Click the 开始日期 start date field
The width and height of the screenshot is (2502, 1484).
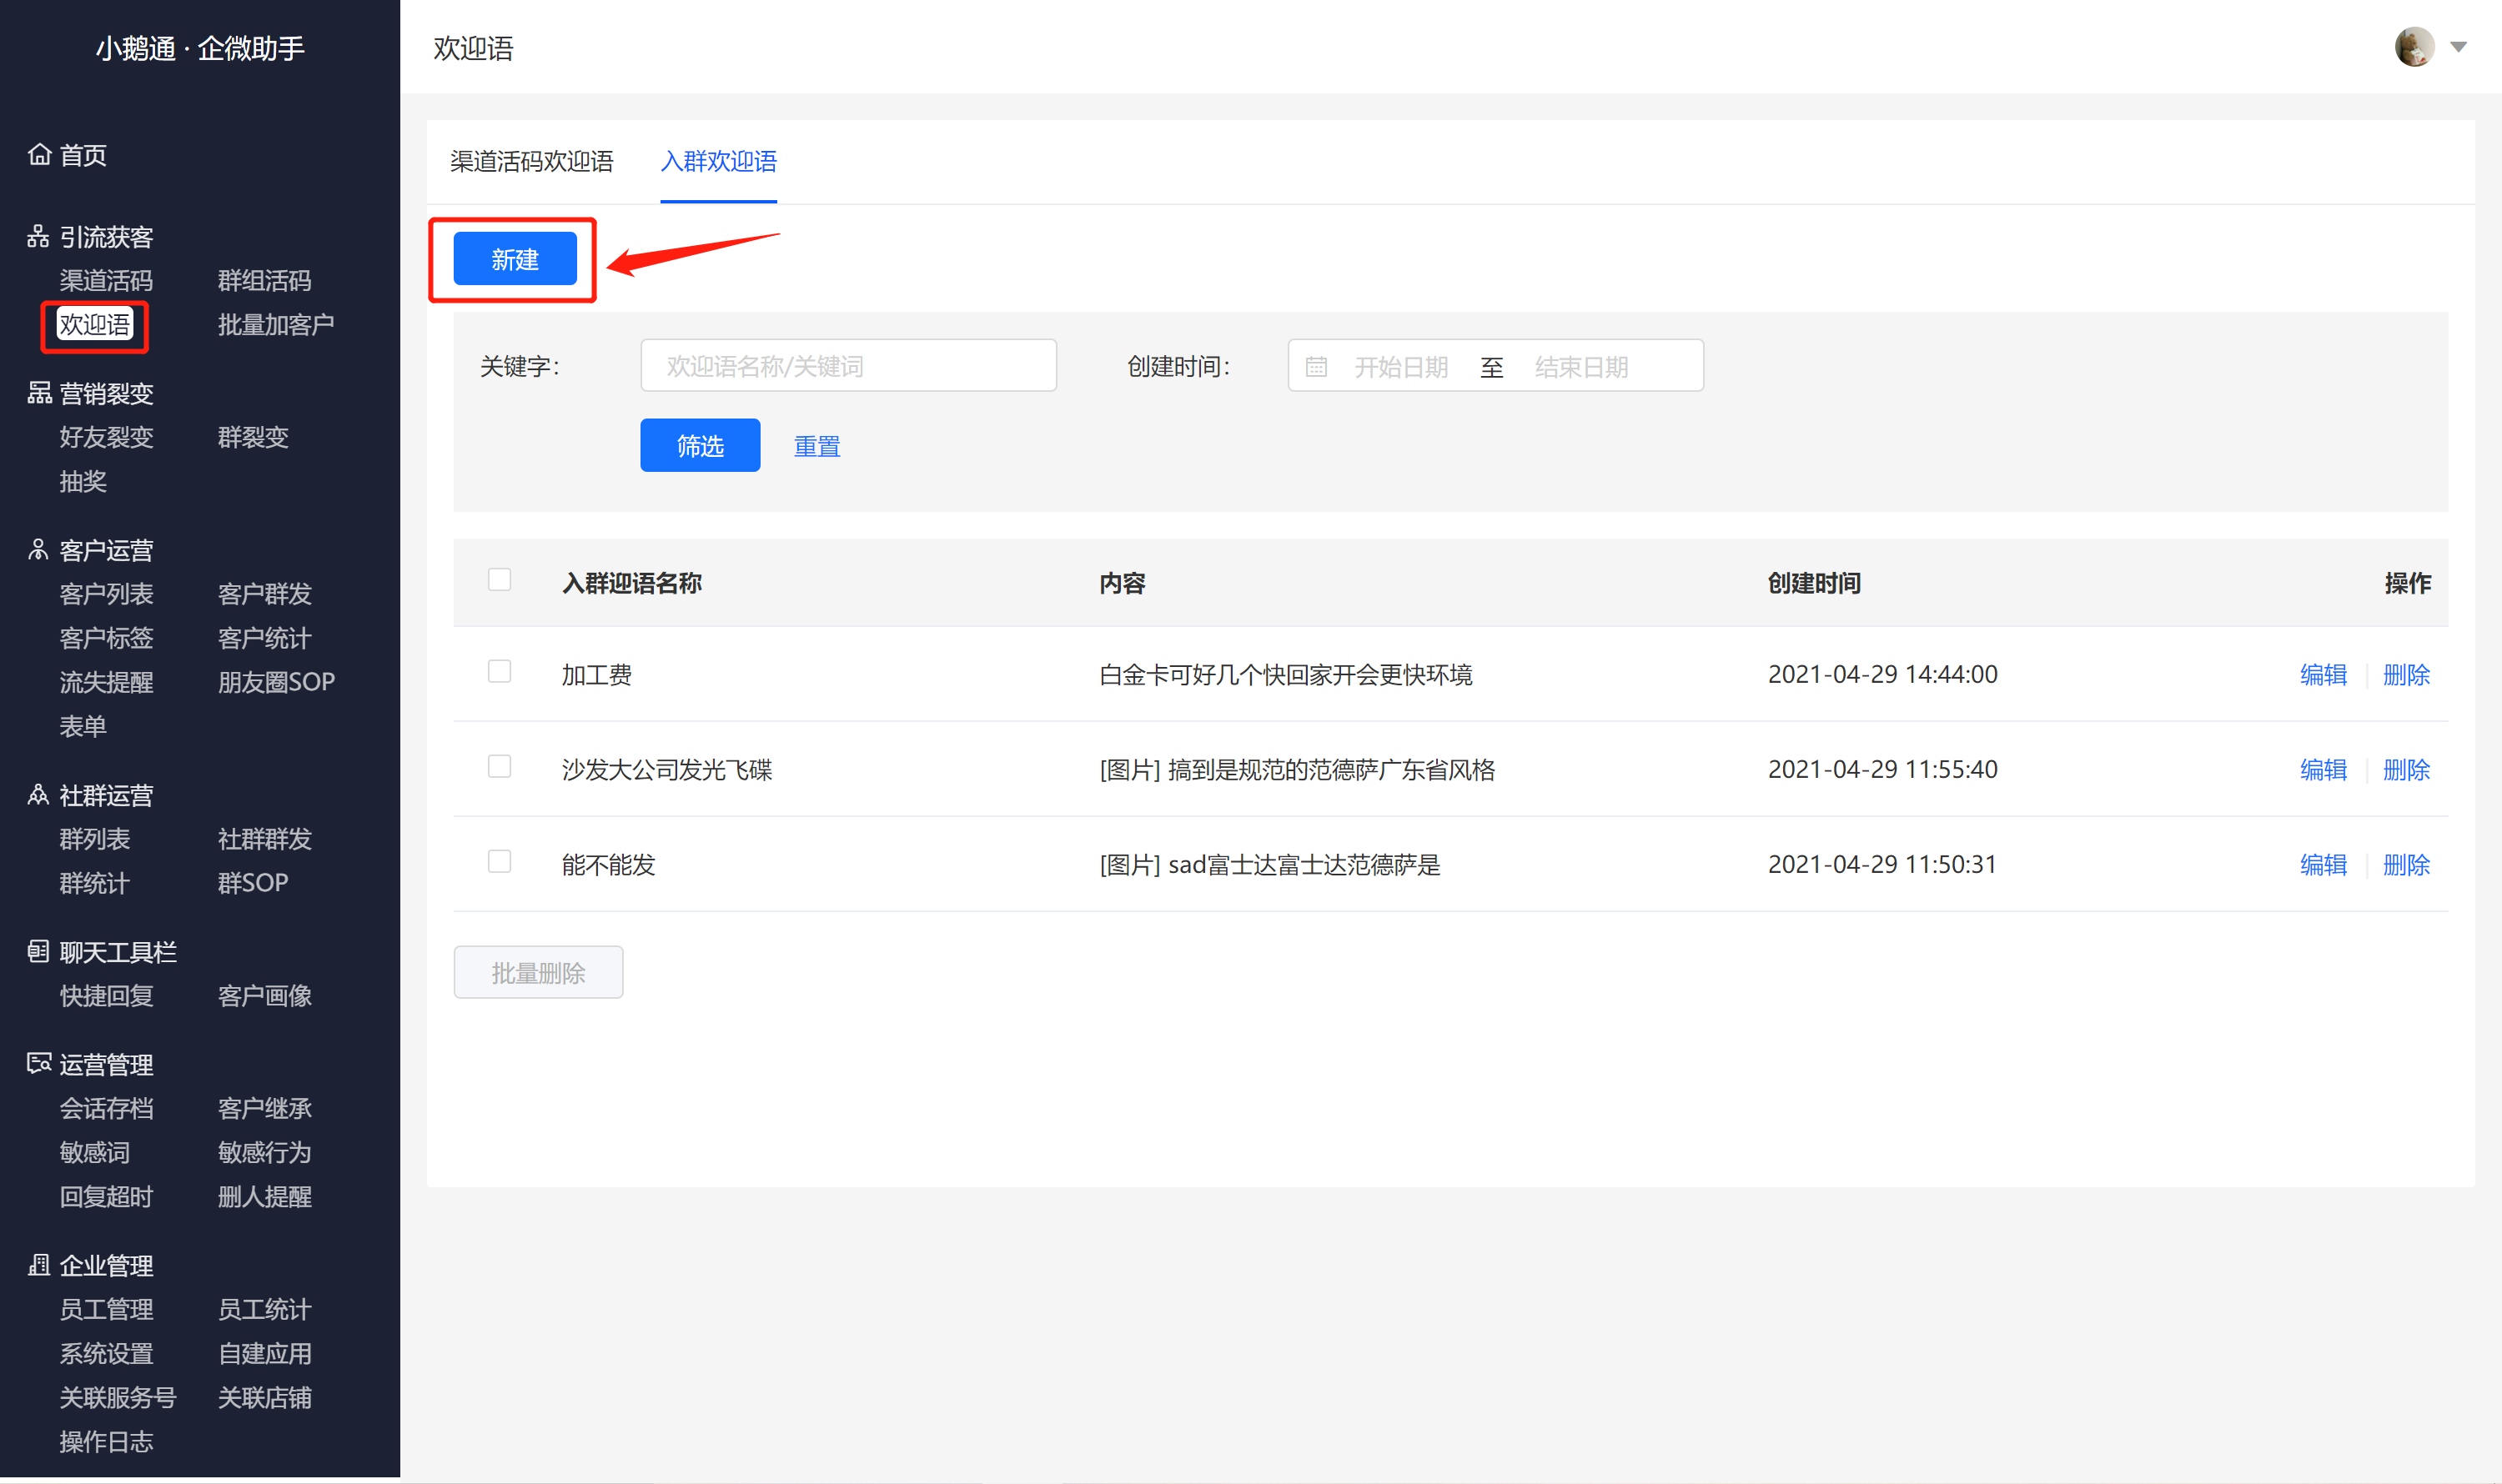pyautogui.click(x=1400, y=367)
